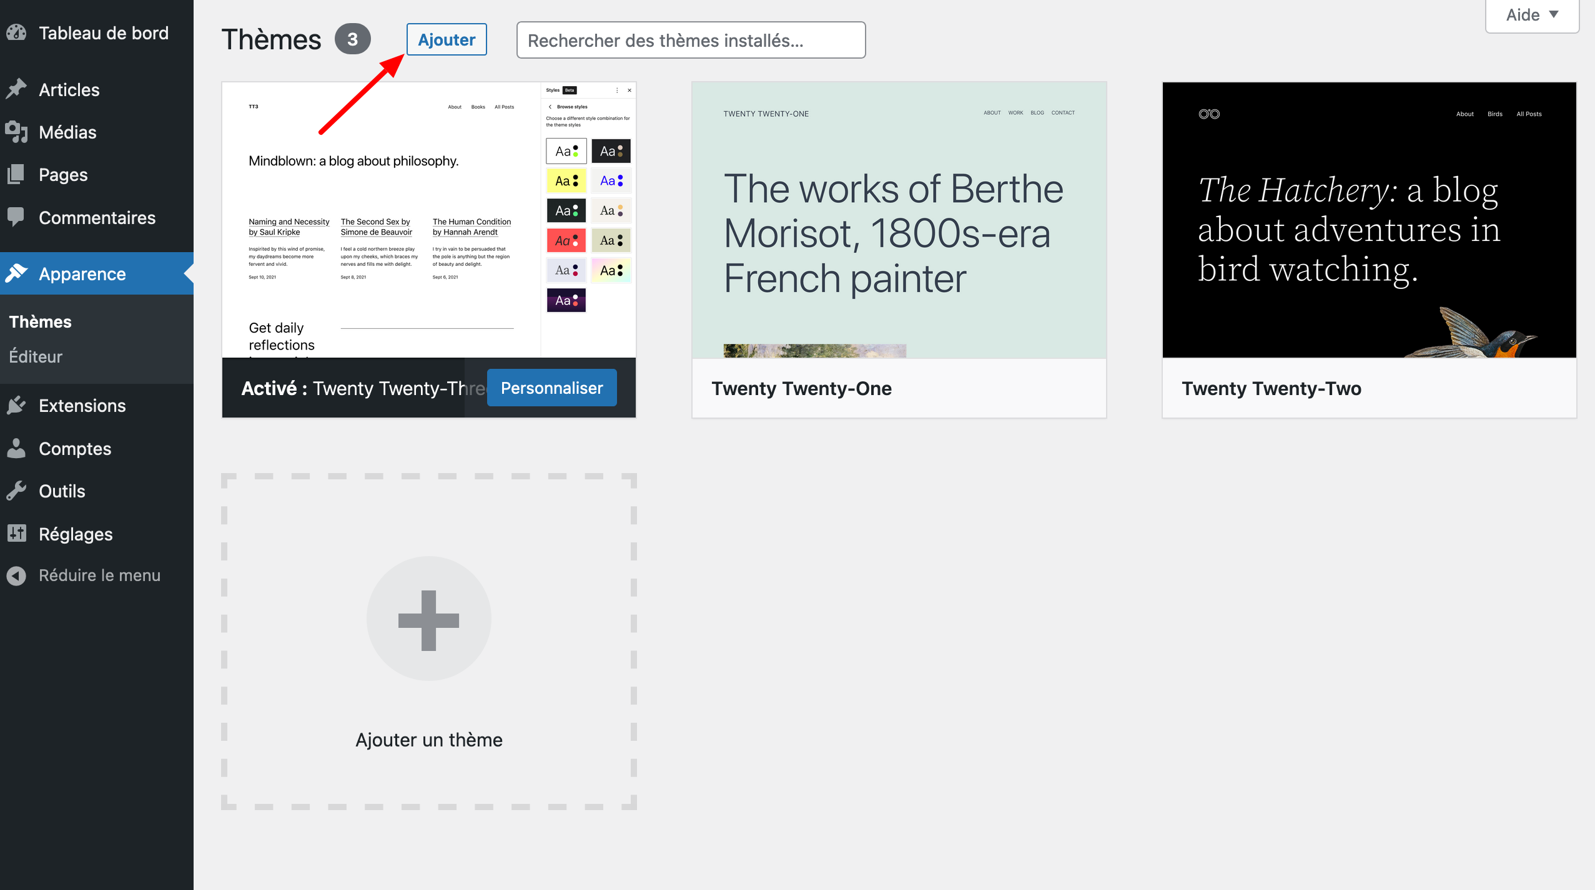Select the Thèmes submenu item
Screen dimensions: 1595x890
(x=40, y=321)
